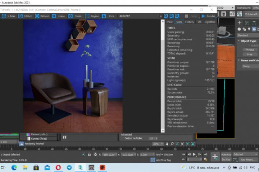This screenshot has height=172, width=259.
Task: Go to end of animation
Action: tap(205, 154)
